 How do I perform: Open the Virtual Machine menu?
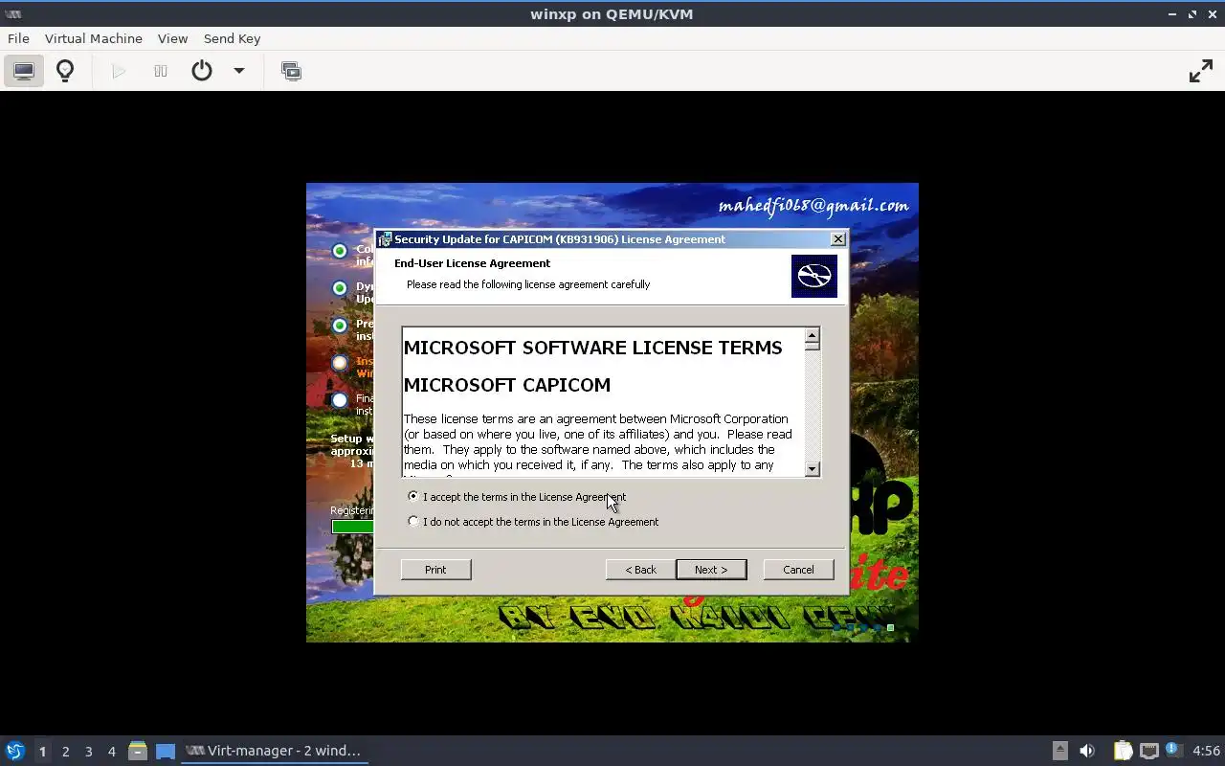pos(94,38)
